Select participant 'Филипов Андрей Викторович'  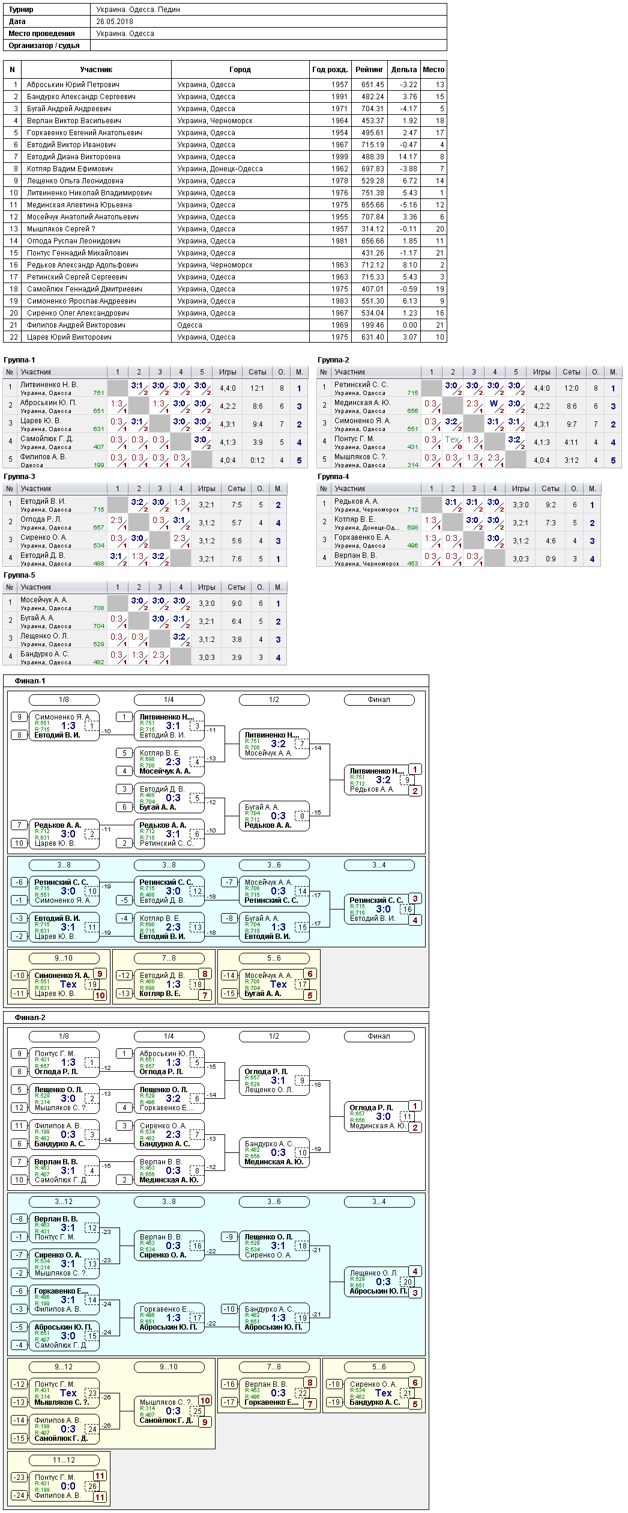point(76,325)
